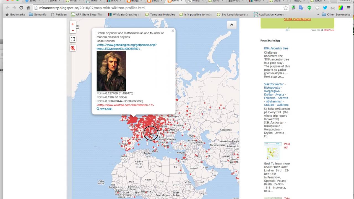Viewport: 354px width, 199px height.
Task: Open the Poland post link
Action: (x=287, y=146)
